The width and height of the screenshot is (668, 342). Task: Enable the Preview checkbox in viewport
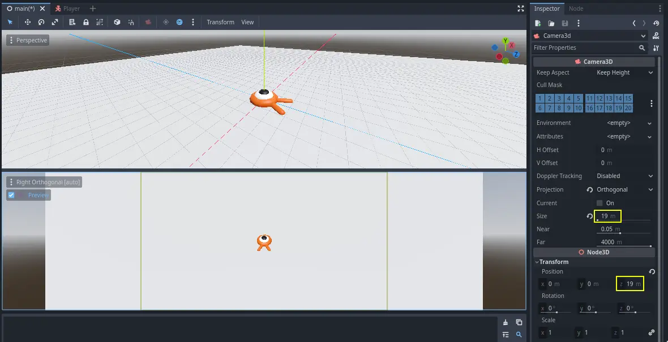pos(11,195)
